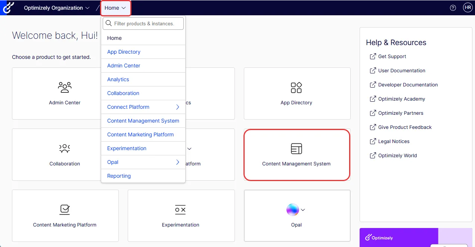Screen dimensions: 475x247
Task: Open the Developer Documentation link
Action: pos(408,85)
